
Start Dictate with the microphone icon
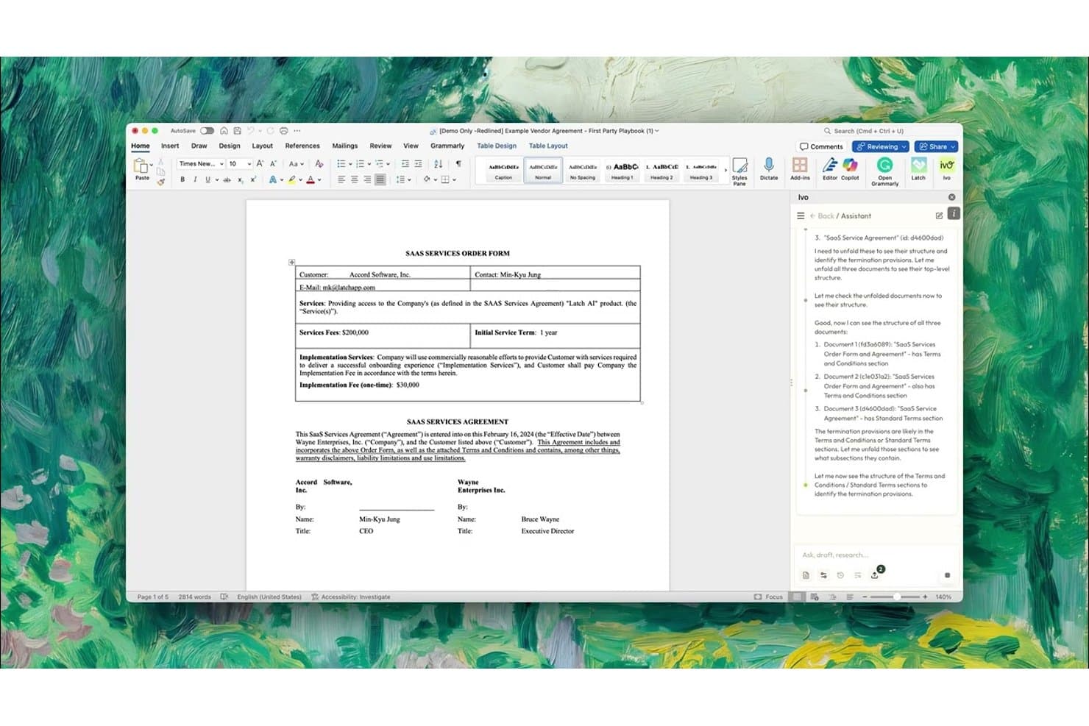[769, 168]
